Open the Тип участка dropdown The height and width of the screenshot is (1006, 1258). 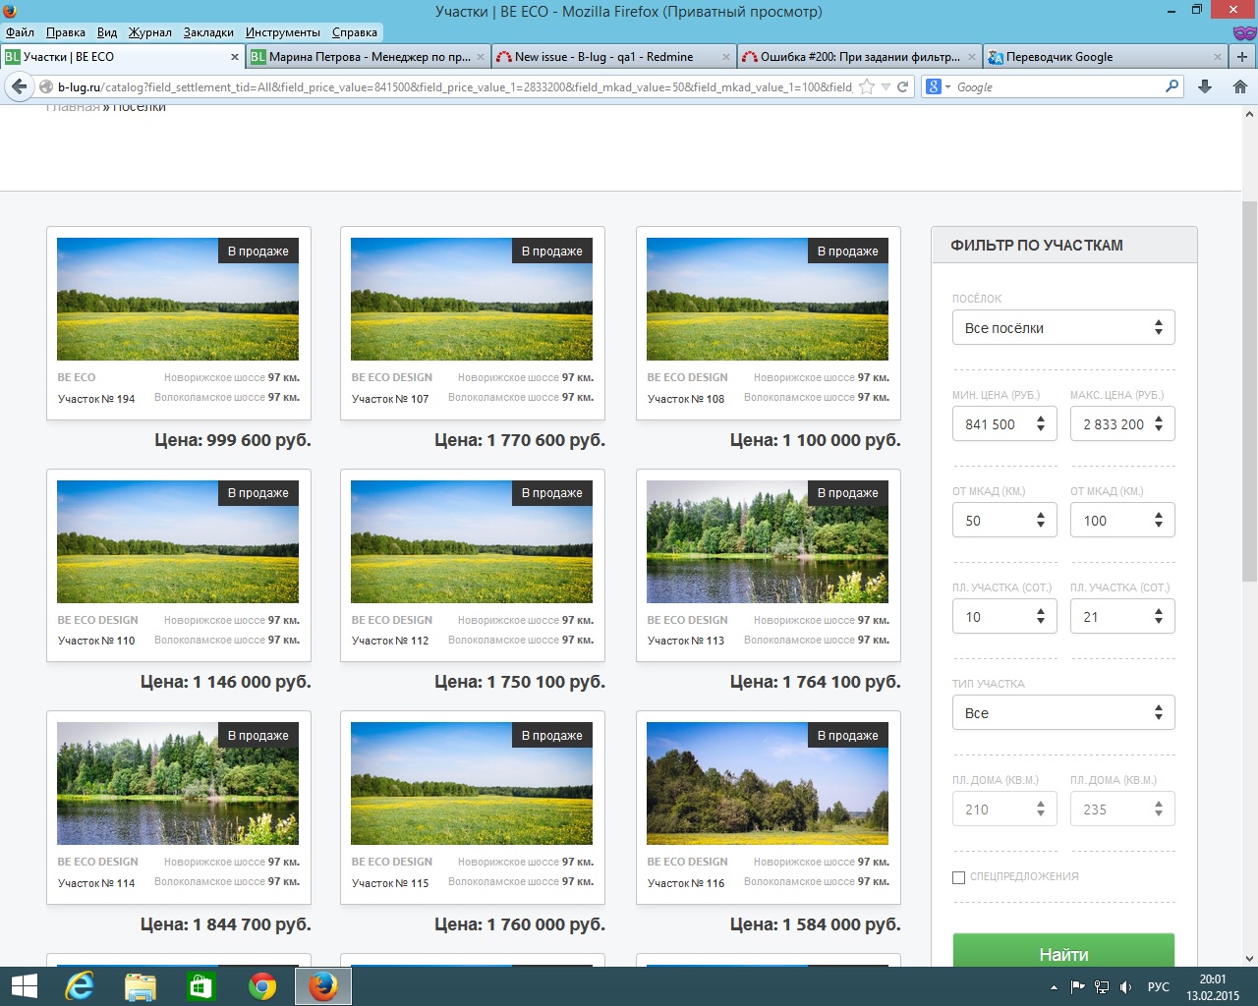(1063, 713)
